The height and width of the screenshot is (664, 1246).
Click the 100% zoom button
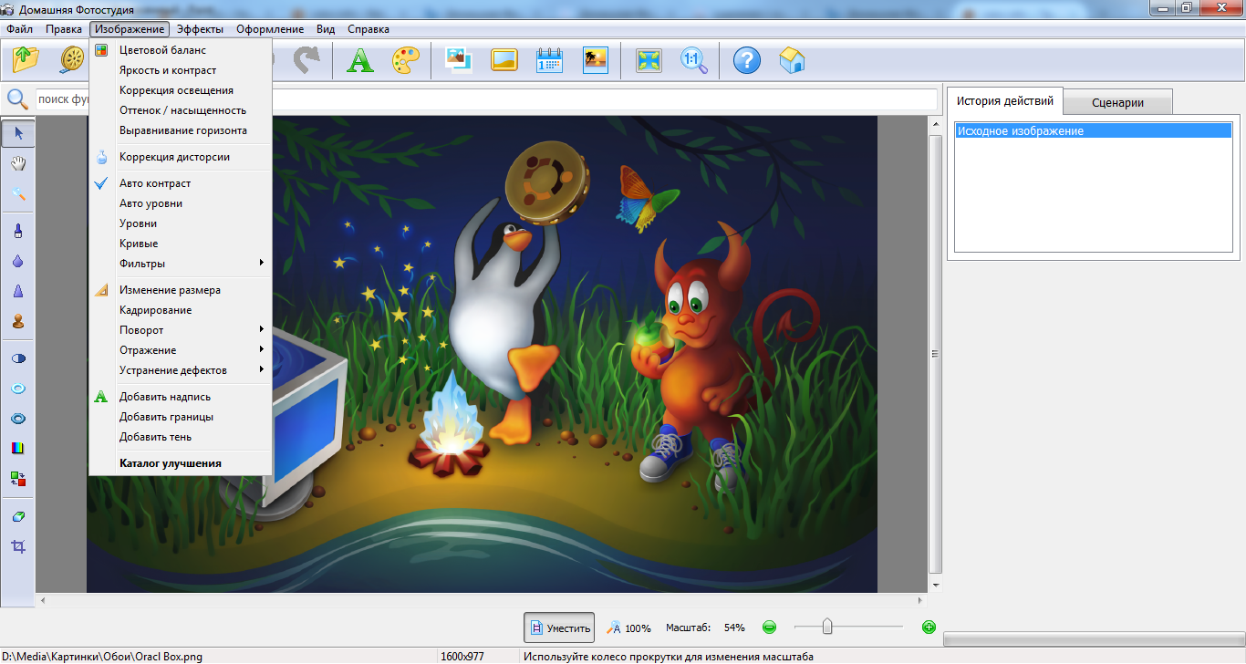(x=630, y=628)
